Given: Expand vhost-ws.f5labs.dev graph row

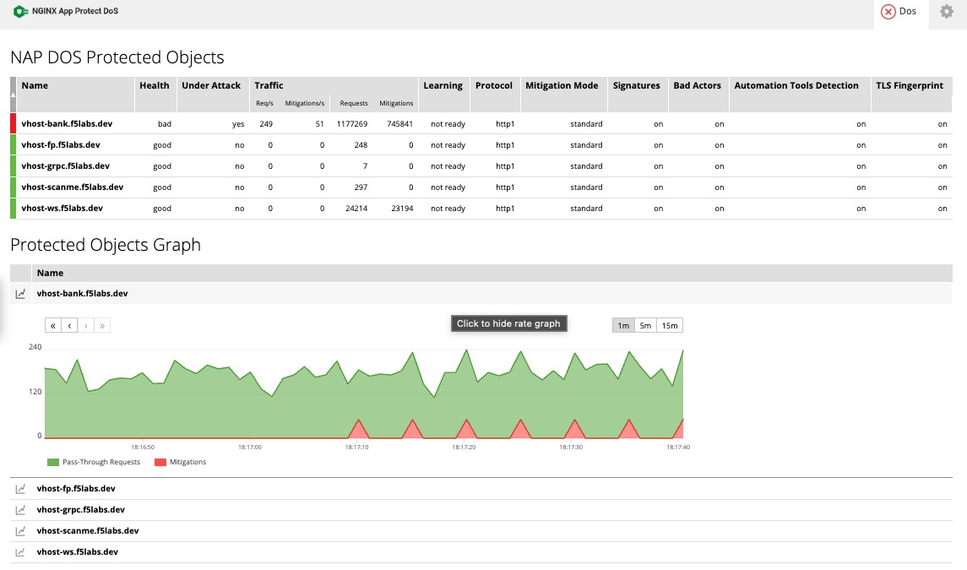Looking at the screenshot, I should pyautogui.click(x=481, y=552).
